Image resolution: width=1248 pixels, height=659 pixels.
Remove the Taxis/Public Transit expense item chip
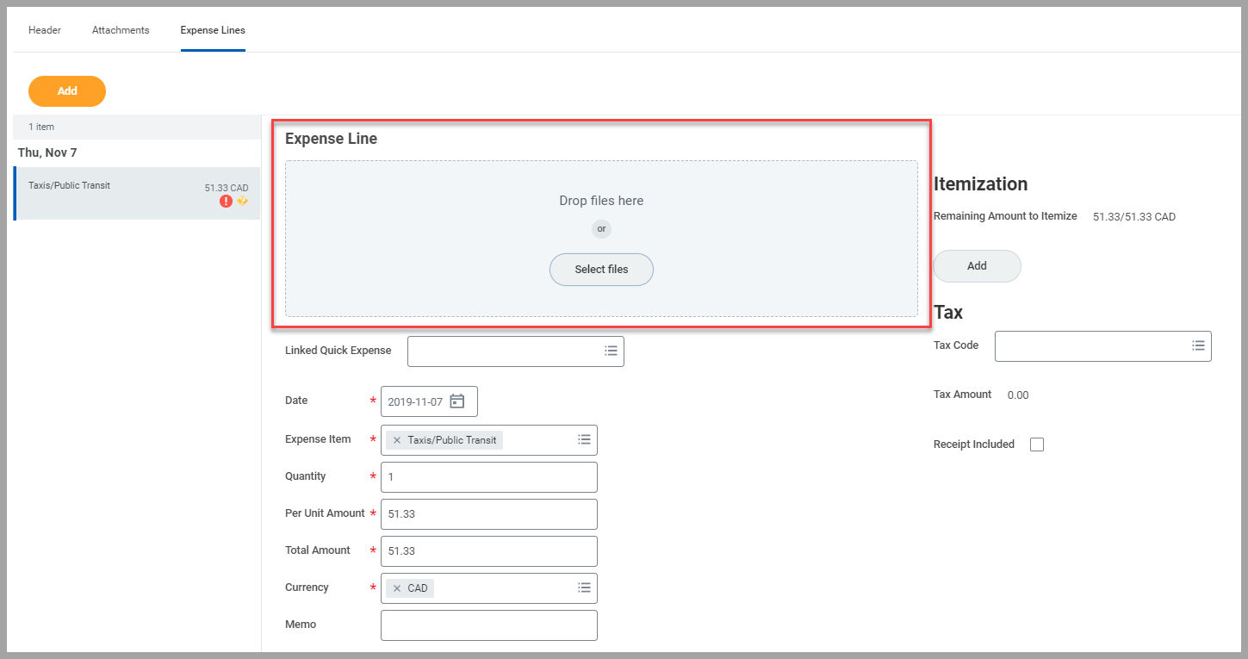397,440
